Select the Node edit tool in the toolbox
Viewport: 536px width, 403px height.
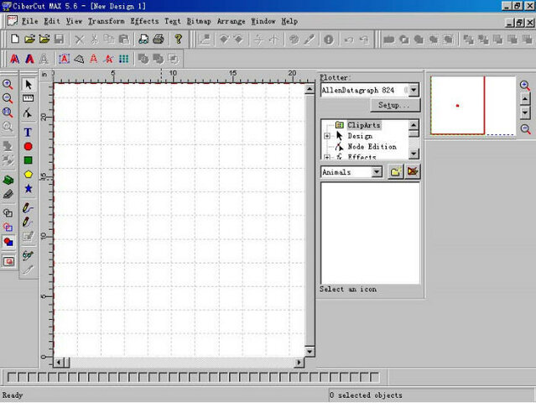tap(28, 113)
